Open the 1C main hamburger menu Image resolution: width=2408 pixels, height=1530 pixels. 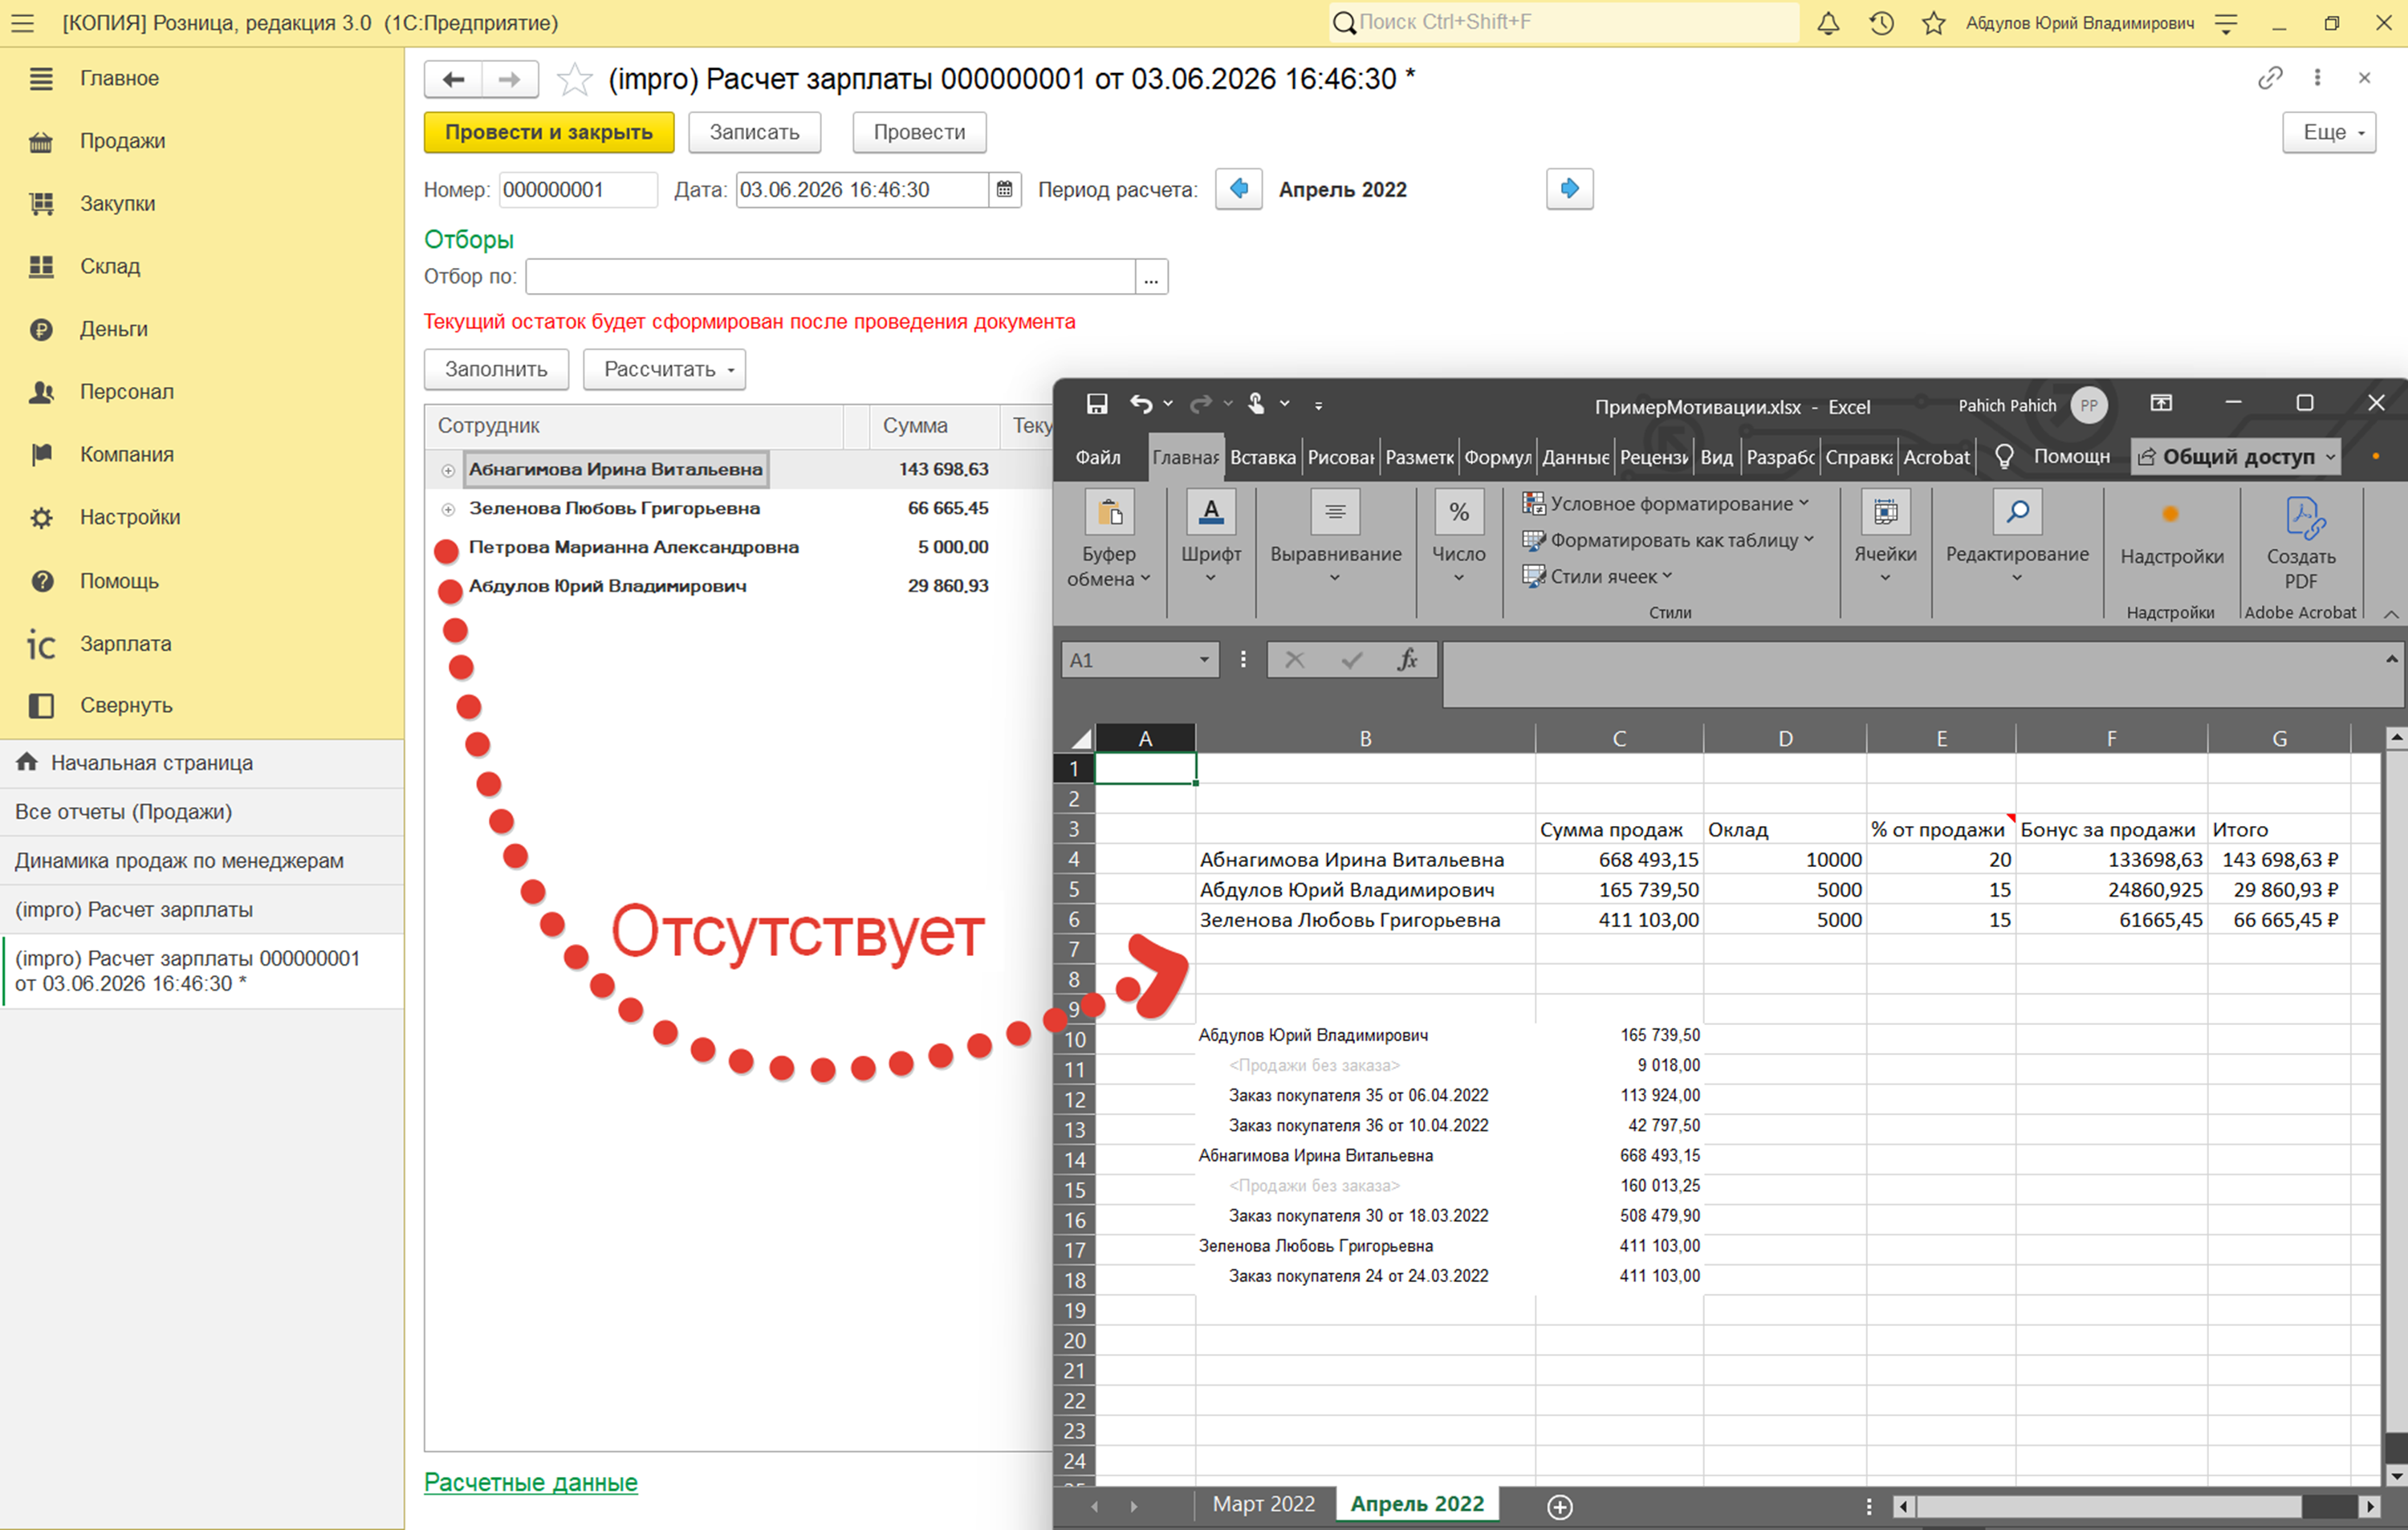point(22,23)
